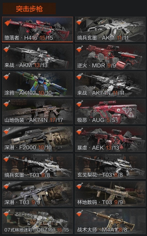Click the 堕落者 · H416 label text
This screenshot has height=236, width=147.
pos(21,38)
